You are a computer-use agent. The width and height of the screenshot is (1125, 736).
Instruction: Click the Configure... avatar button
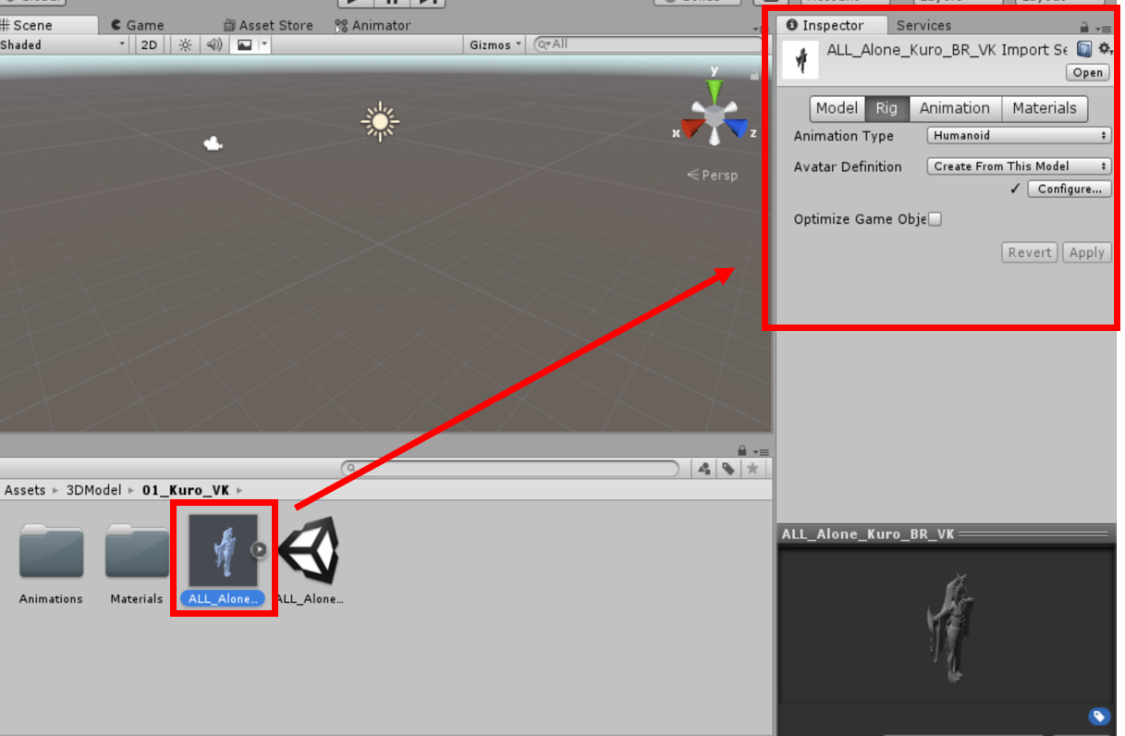(1068, 189)
